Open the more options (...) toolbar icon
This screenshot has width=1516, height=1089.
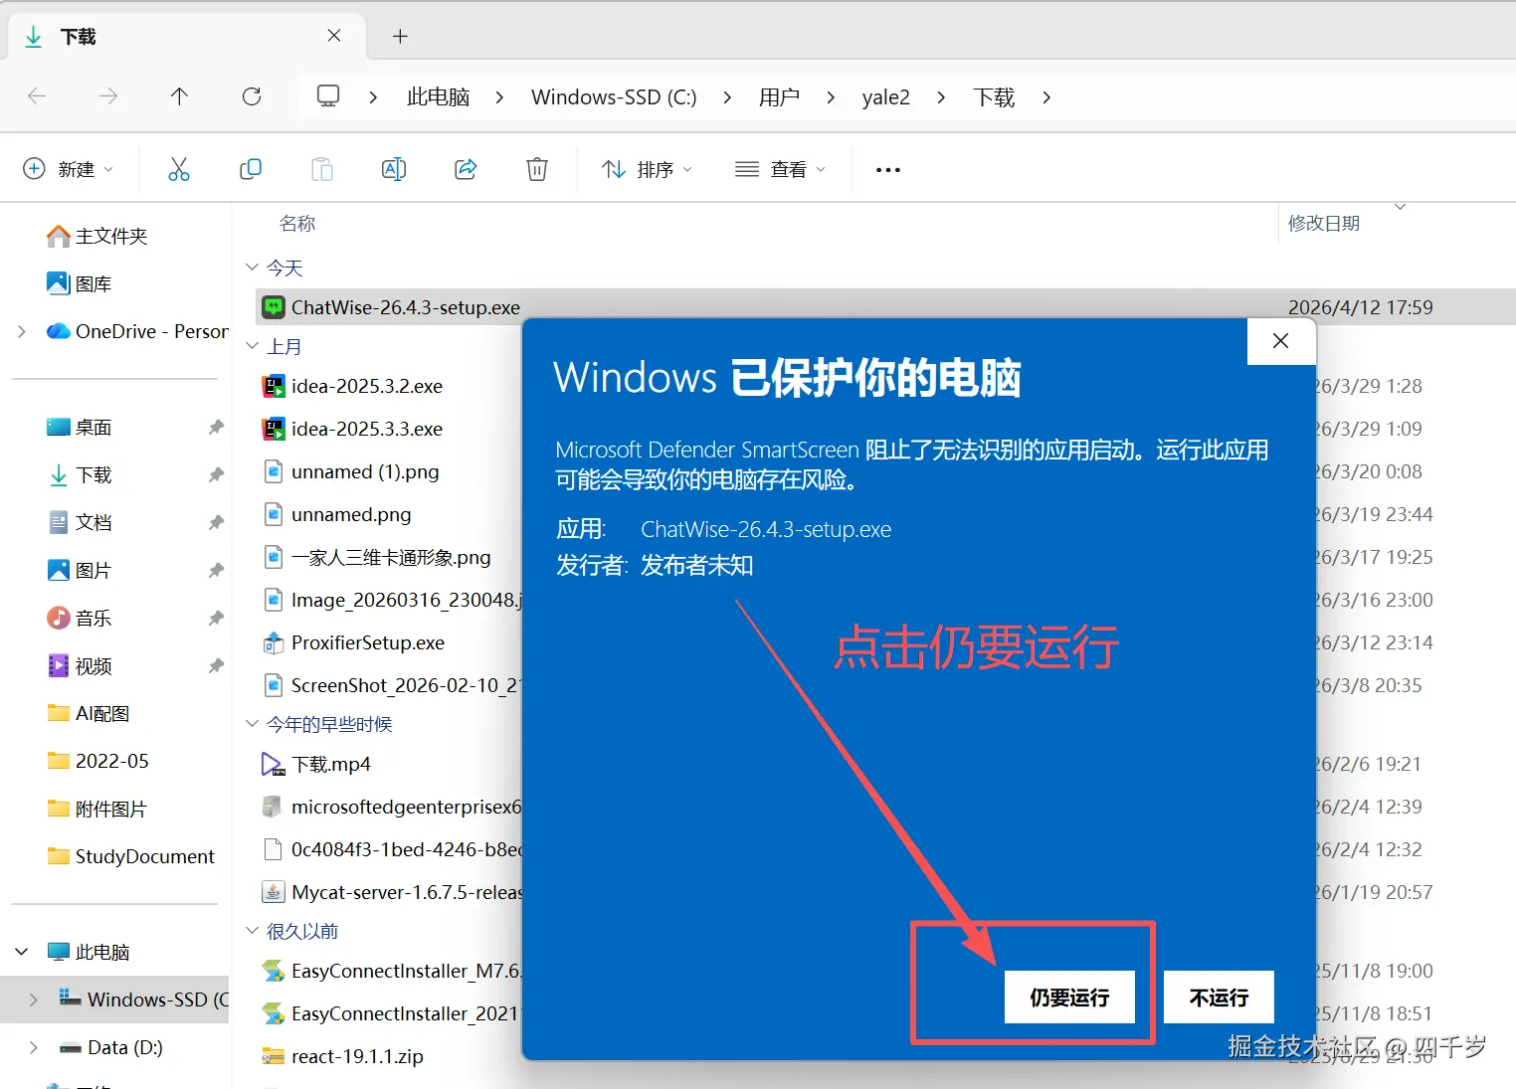point(886,168)
